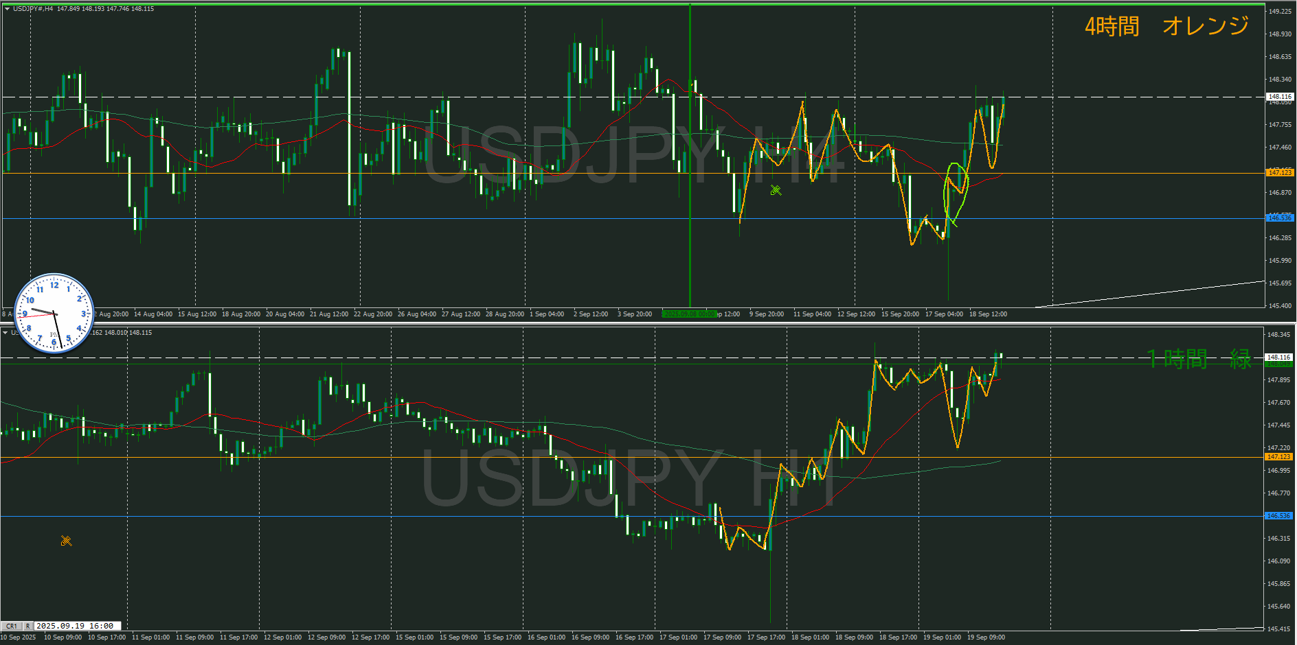
Task: Click the green highlighted date on upper time axis
Action: point(688,314)
